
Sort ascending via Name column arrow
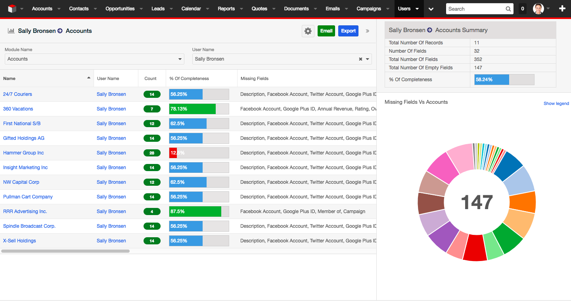tap(89, 78)
